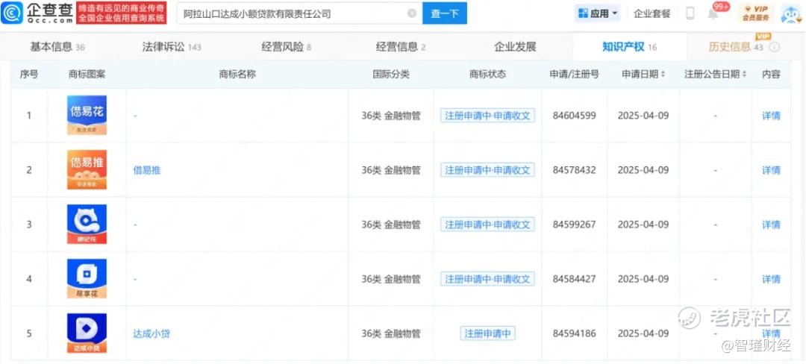View the 达成小贷 trademark logo image
The width and height of the screenshot is (806, 364).
(x=87, y=333)
